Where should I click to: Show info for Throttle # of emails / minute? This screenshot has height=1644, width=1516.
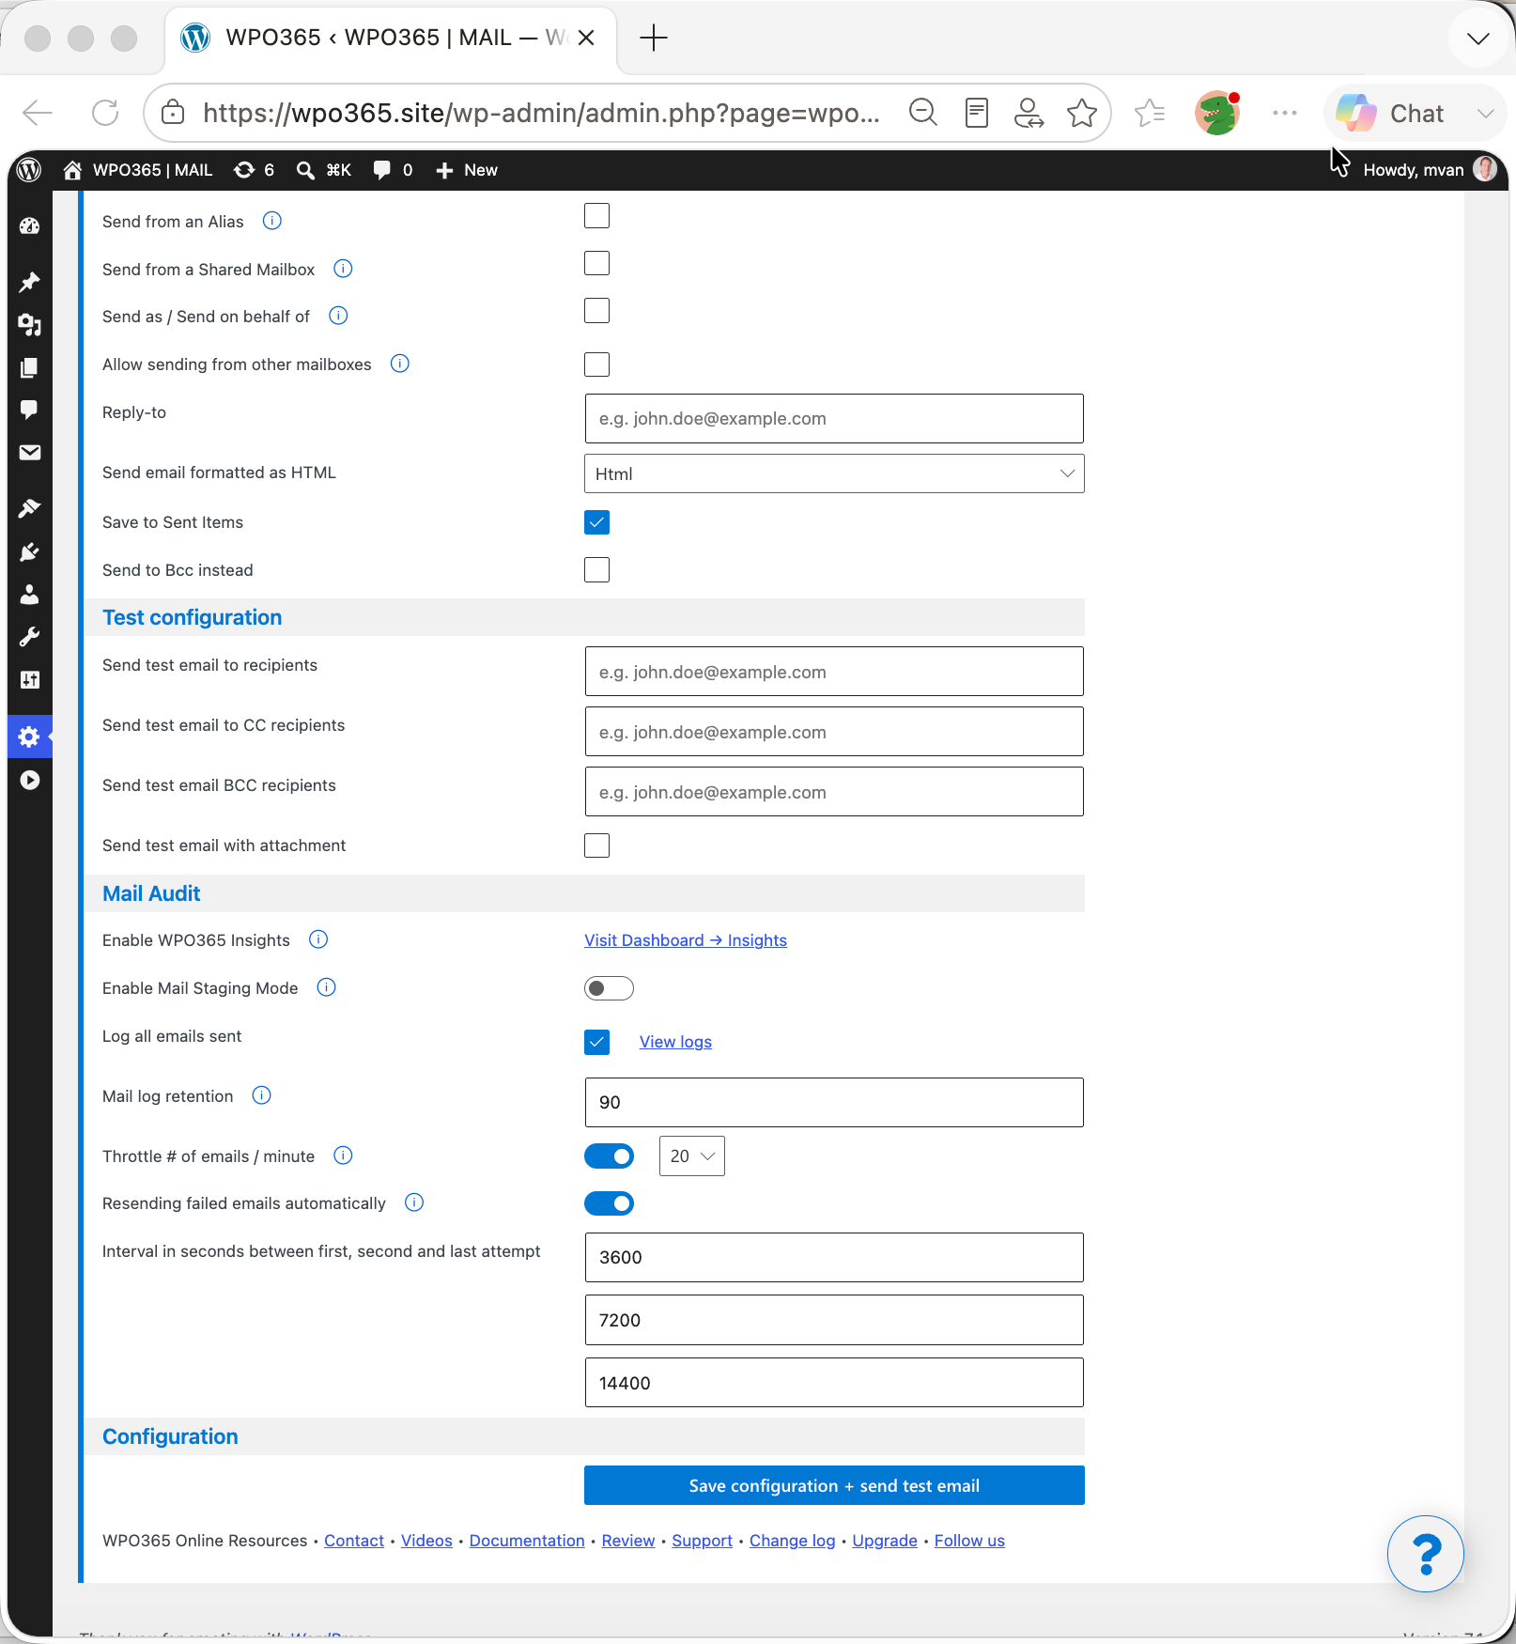click(344, 1155)
